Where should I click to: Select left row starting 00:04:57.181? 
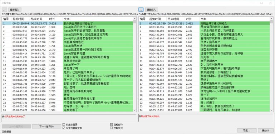(68, 103)
